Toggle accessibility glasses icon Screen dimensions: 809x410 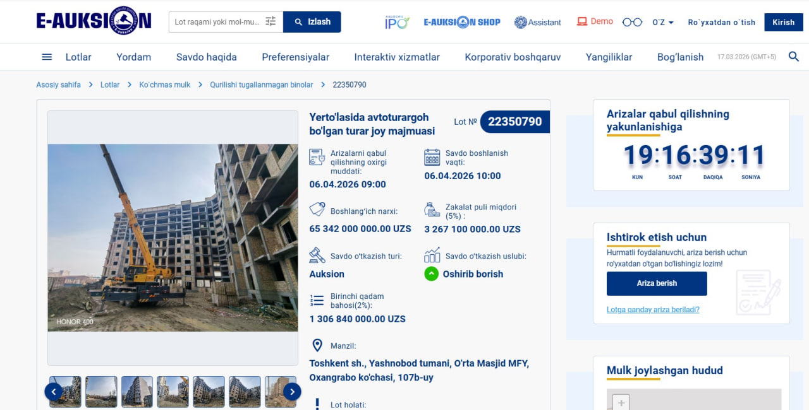631,22
